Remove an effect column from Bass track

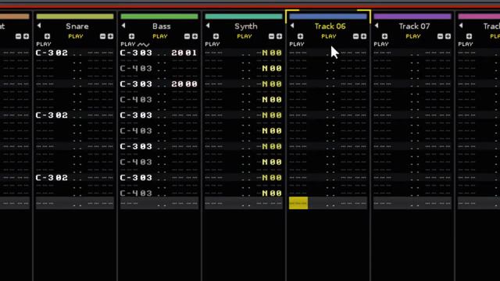[x=187, y=37]
